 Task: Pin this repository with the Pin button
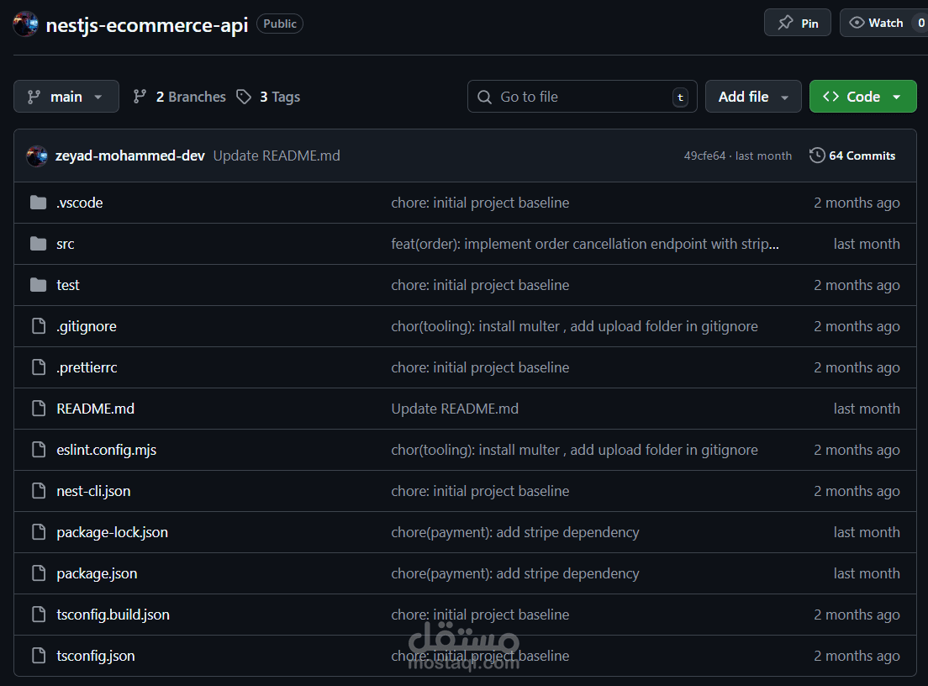797,23
